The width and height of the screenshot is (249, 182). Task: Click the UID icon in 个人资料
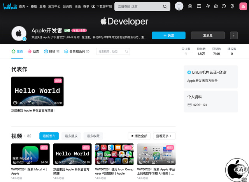[x=189, y=104]
